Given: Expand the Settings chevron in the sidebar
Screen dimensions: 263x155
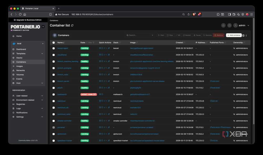Looking at the screenshot, I should click(x=42, y=117).
